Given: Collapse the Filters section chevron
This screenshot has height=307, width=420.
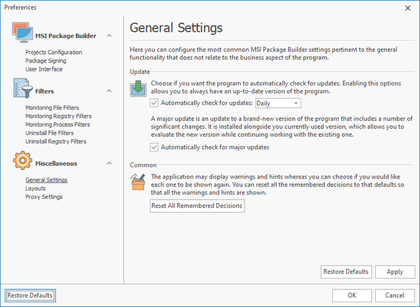Looking at the screenshot, I should pyautogui.click(x=109, y=91).
